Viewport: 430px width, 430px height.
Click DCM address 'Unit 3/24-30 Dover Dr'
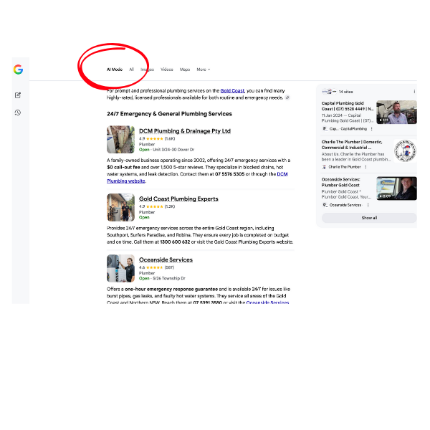[x=173, y=150]
